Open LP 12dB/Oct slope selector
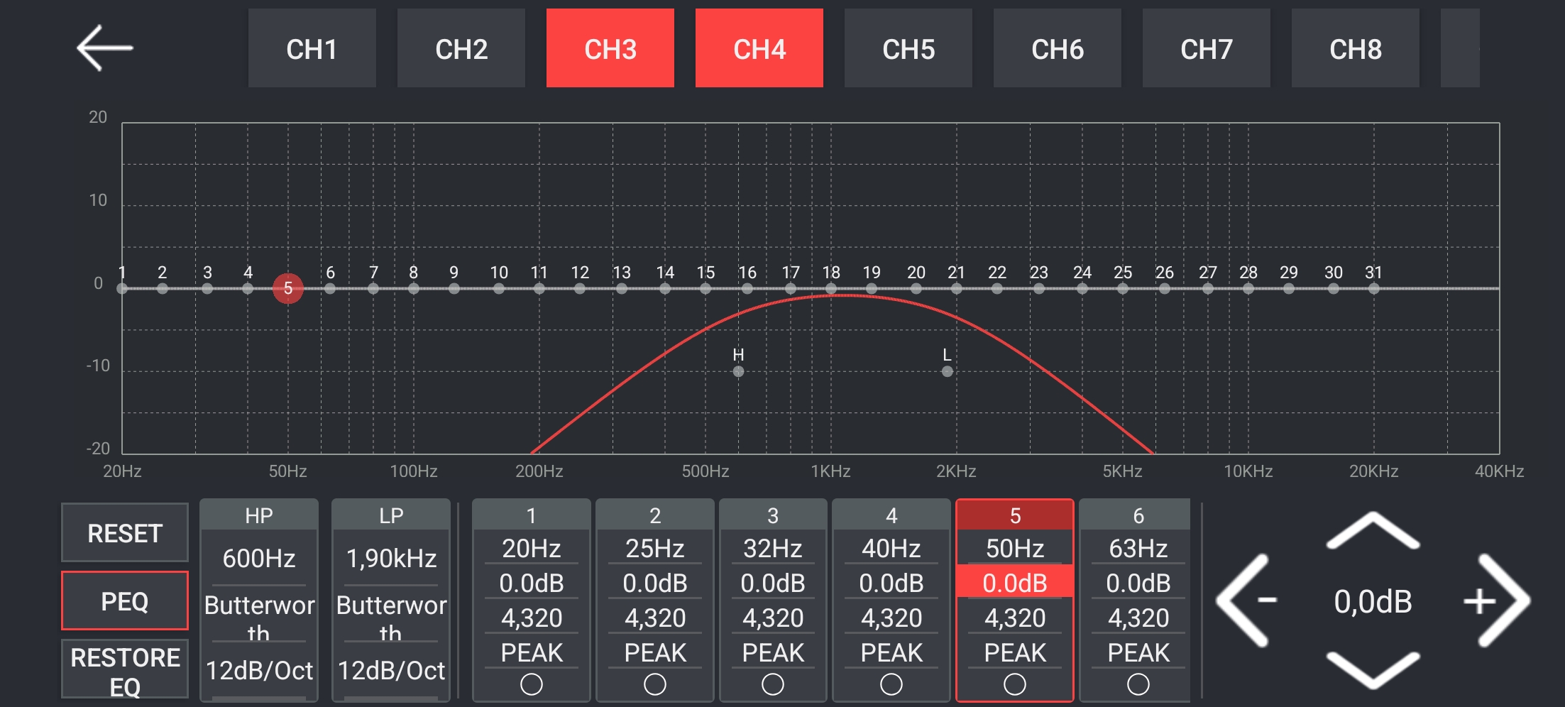Screen dimensions: 1565x707 pyautogui.click(x=391, y=671)
